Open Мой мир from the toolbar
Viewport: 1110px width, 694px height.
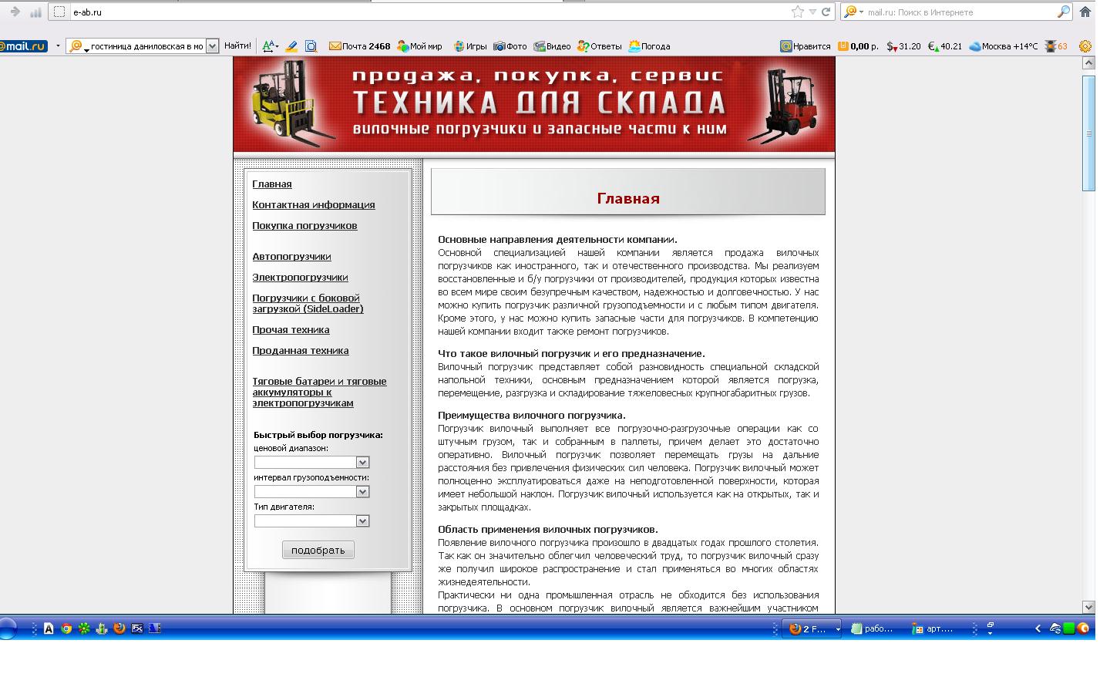click(x=419, y=46)
